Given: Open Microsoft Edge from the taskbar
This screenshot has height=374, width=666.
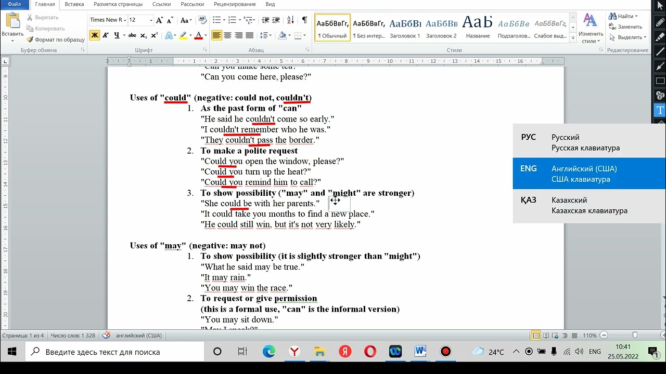Looking at the screenshot, I should pyautogui.click(x=268, y=352).
